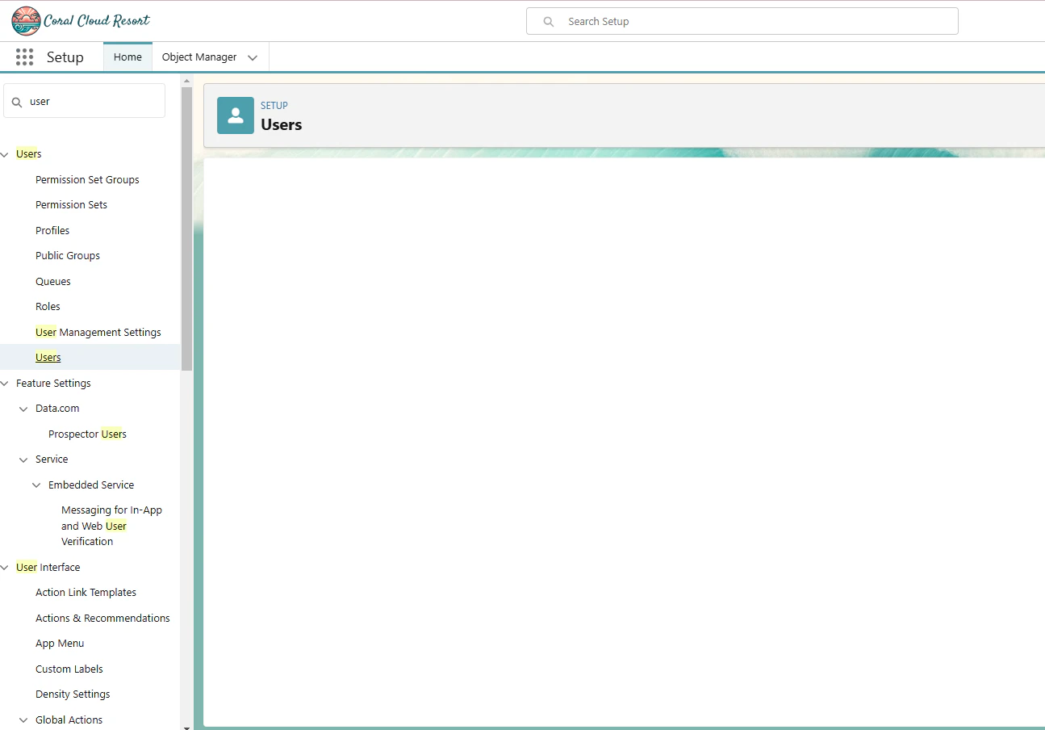Go to Actions & Recommendations
The height and width of the screenshot is (730, 1045).
(x=102, y=618)
